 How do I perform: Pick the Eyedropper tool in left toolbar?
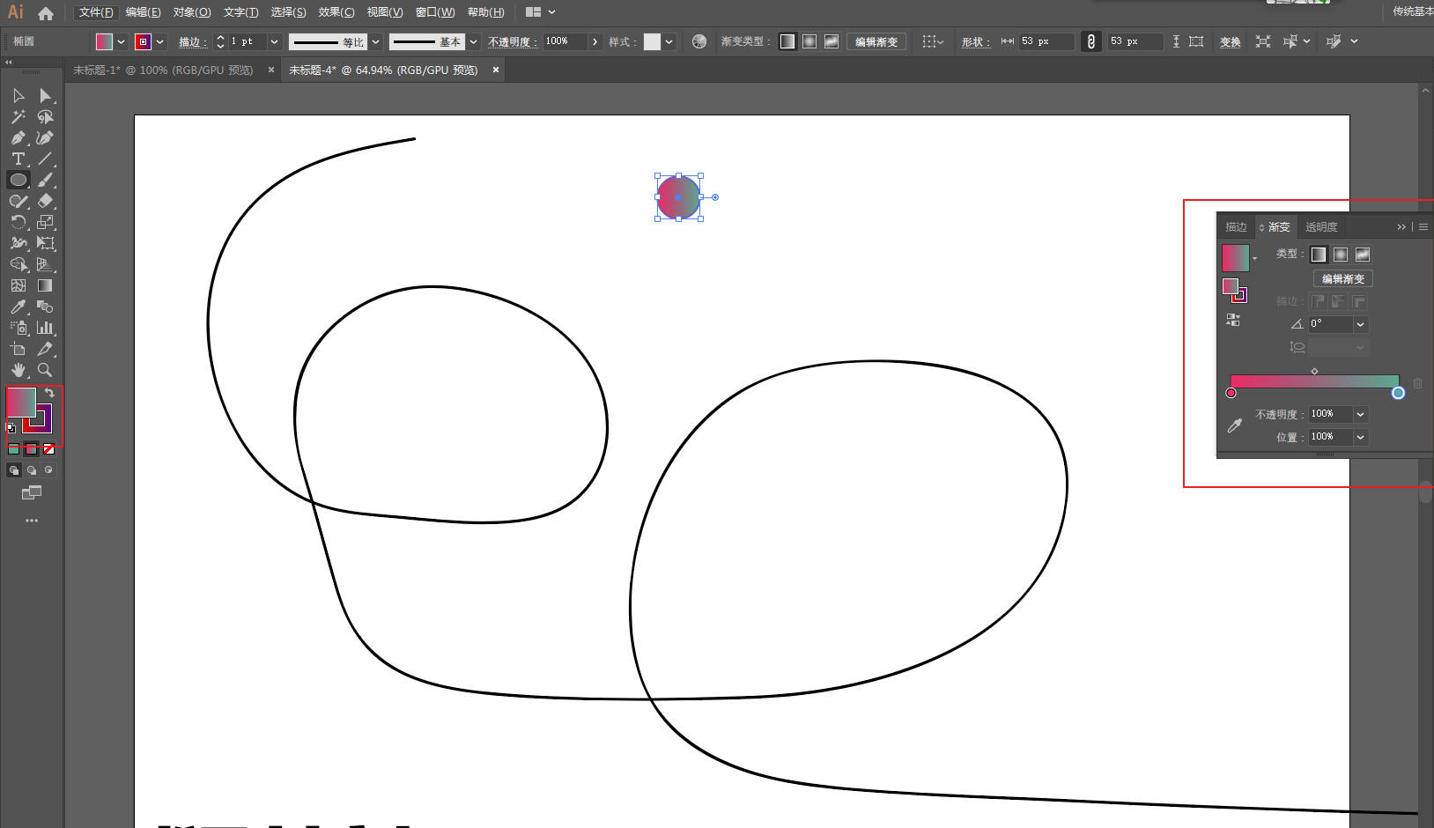tap(18, 307)
